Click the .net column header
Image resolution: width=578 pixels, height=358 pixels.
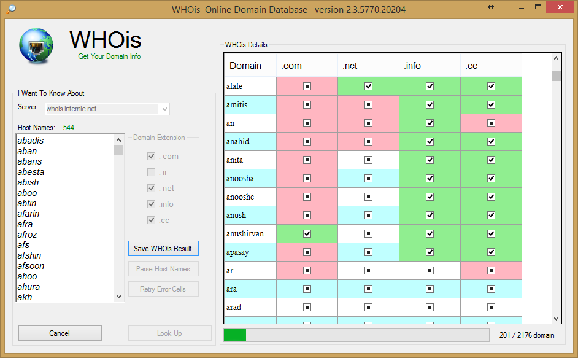point(368,65)
